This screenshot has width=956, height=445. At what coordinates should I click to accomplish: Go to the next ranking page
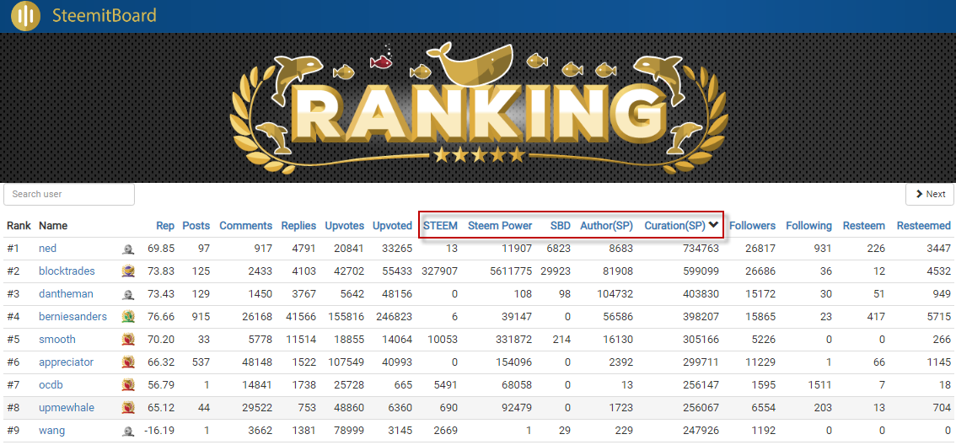click(x=931, y=194)
